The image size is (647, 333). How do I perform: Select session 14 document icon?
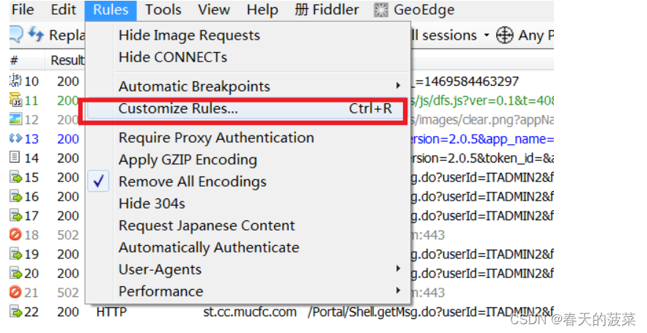[x=15, y=157]
